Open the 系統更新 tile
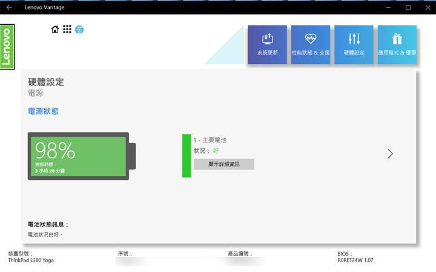This screenshot has height=272, width=436. click(x=267, y=45)
